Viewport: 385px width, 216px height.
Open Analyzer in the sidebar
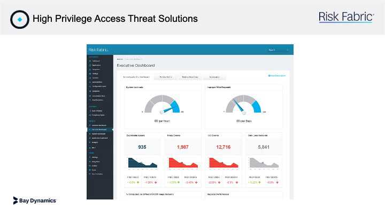[x=95, y=142]
